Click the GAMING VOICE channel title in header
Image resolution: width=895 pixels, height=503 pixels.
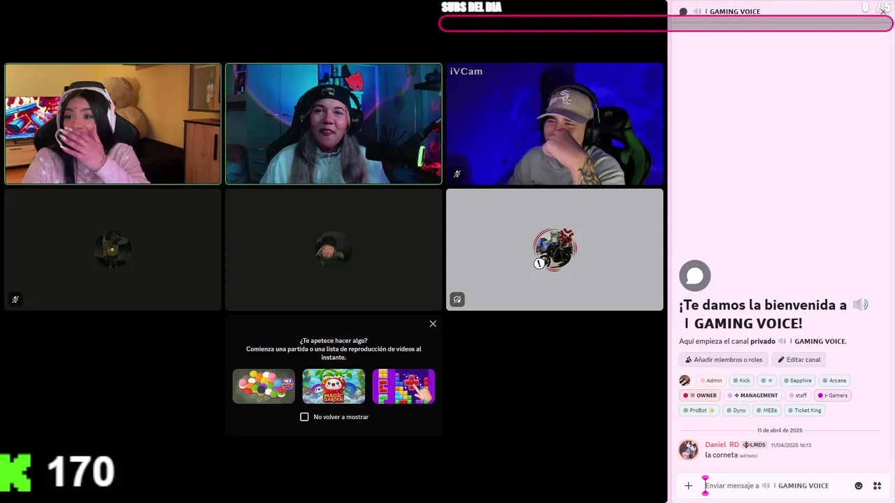pos(735,12)
